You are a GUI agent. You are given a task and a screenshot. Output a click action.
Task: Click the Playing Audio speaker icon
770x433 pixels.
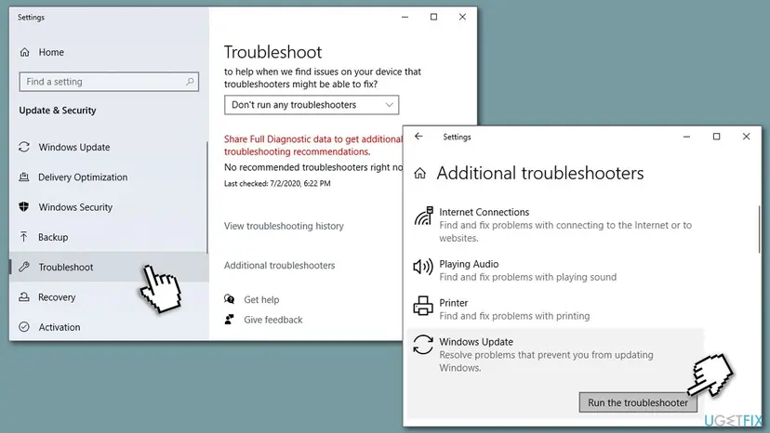423,267
